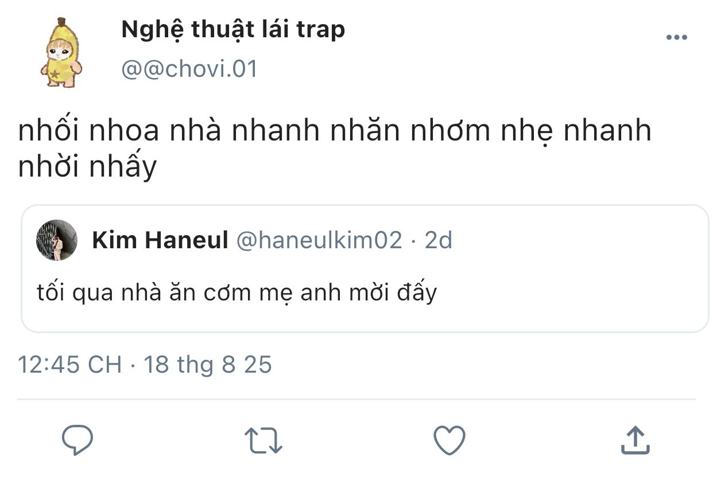Click the words nhời nhấy

coord(87,167)
